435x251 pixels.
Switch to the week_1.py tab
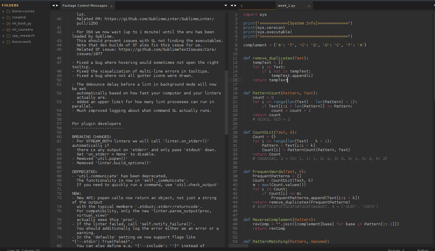click(286, 5)
